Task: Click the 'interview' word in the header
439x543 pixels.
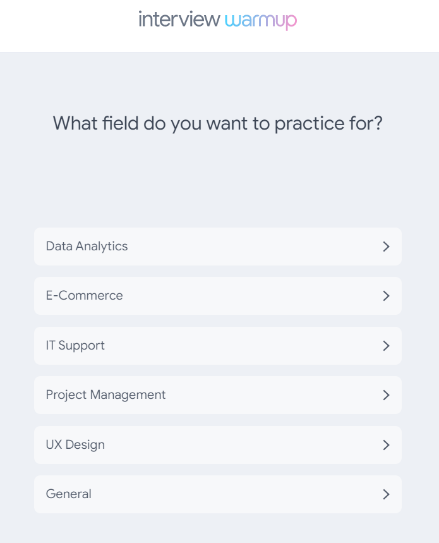Action: [179, 20]
